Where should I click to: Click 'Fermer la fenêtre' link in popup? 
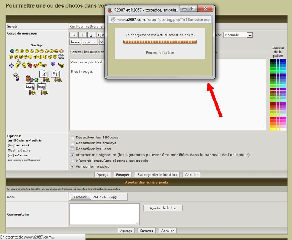coord(160,52)
